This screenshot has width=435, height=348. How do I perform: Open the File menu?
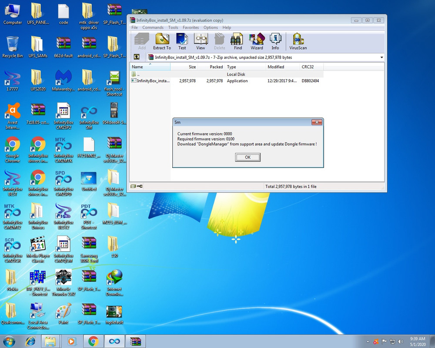(134, 27)
